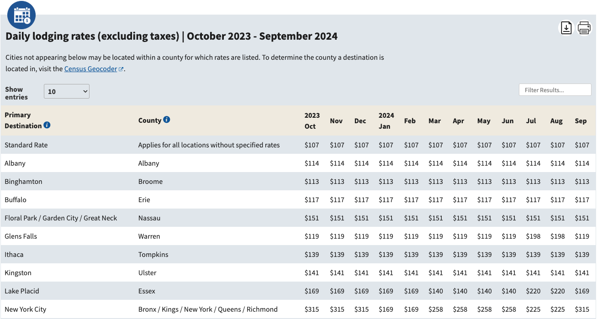
Task: Open the Census Geocoder link
Action: [x=90, y=69]
